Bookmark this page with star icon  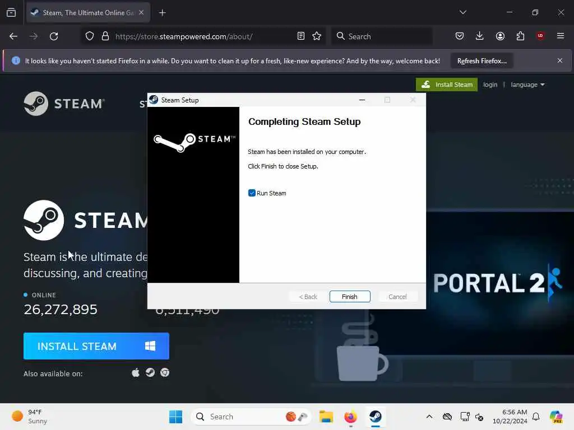[x=317, y=36]
